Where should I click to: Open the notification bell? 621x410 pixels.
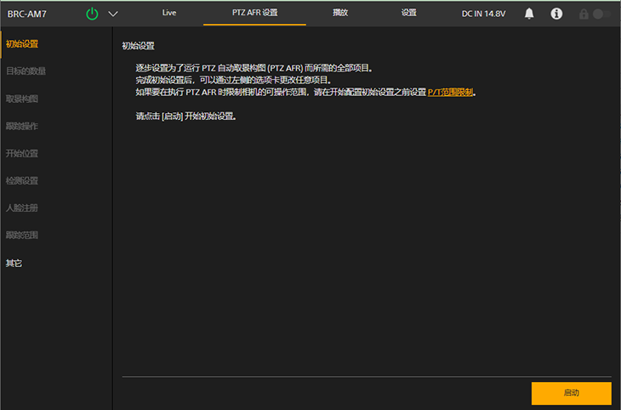(x=529, y=14)
